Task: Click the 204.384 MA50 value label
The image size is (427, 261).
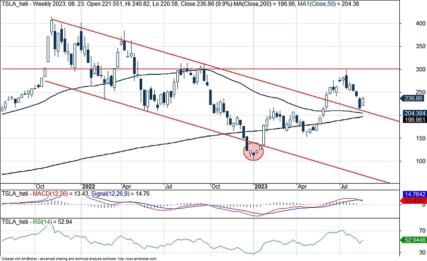Action: pyautogui.click(x=414, y=113)
